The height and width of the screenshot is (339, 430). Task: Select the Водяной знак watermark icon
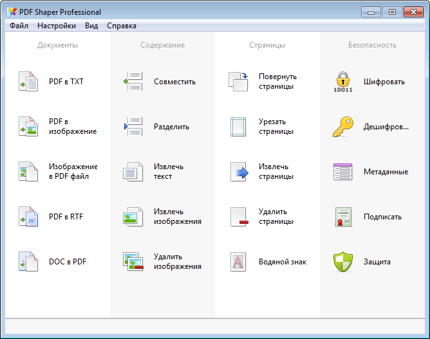(x=238, y=261)
